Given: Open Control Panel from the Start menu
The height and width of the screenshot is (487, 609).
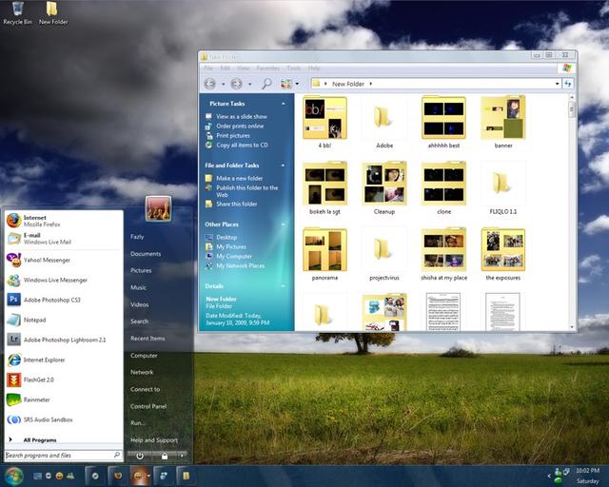Looking at the screenshot, I should 147,406.
